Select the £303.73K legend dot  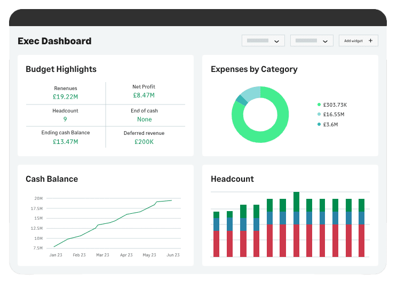pyautogui.click(x=319, y=104)
